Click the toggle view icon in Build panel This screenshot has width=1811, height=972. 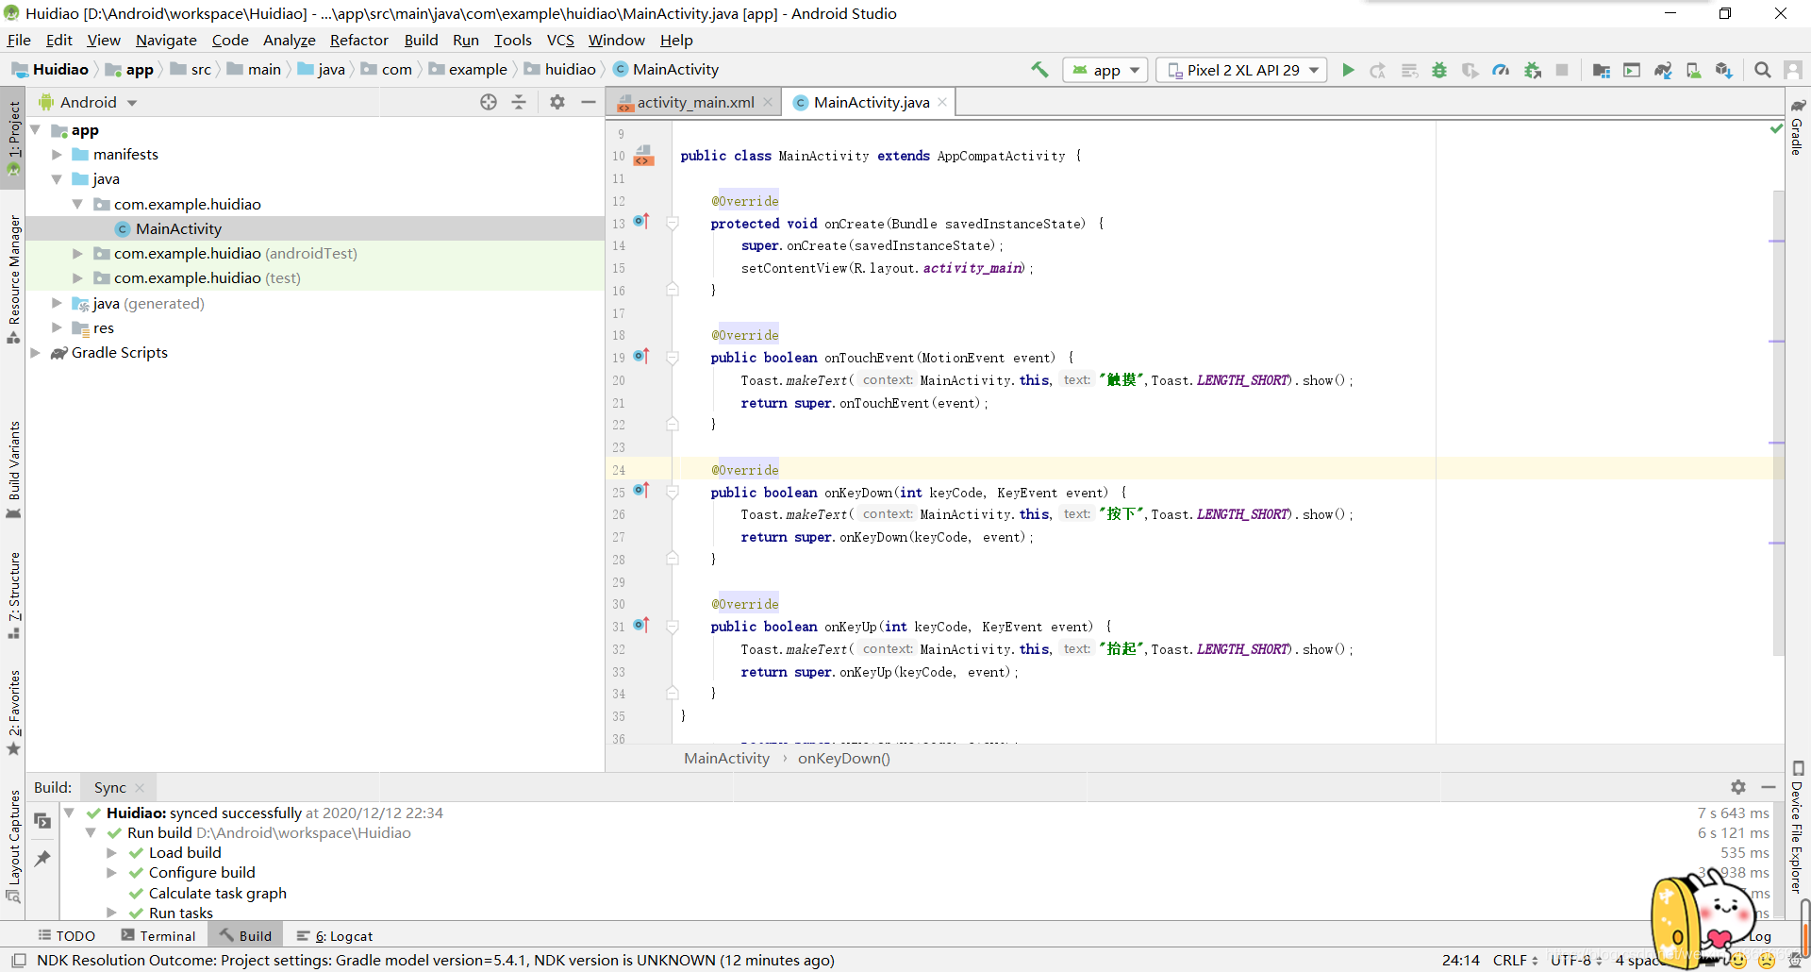42,820
